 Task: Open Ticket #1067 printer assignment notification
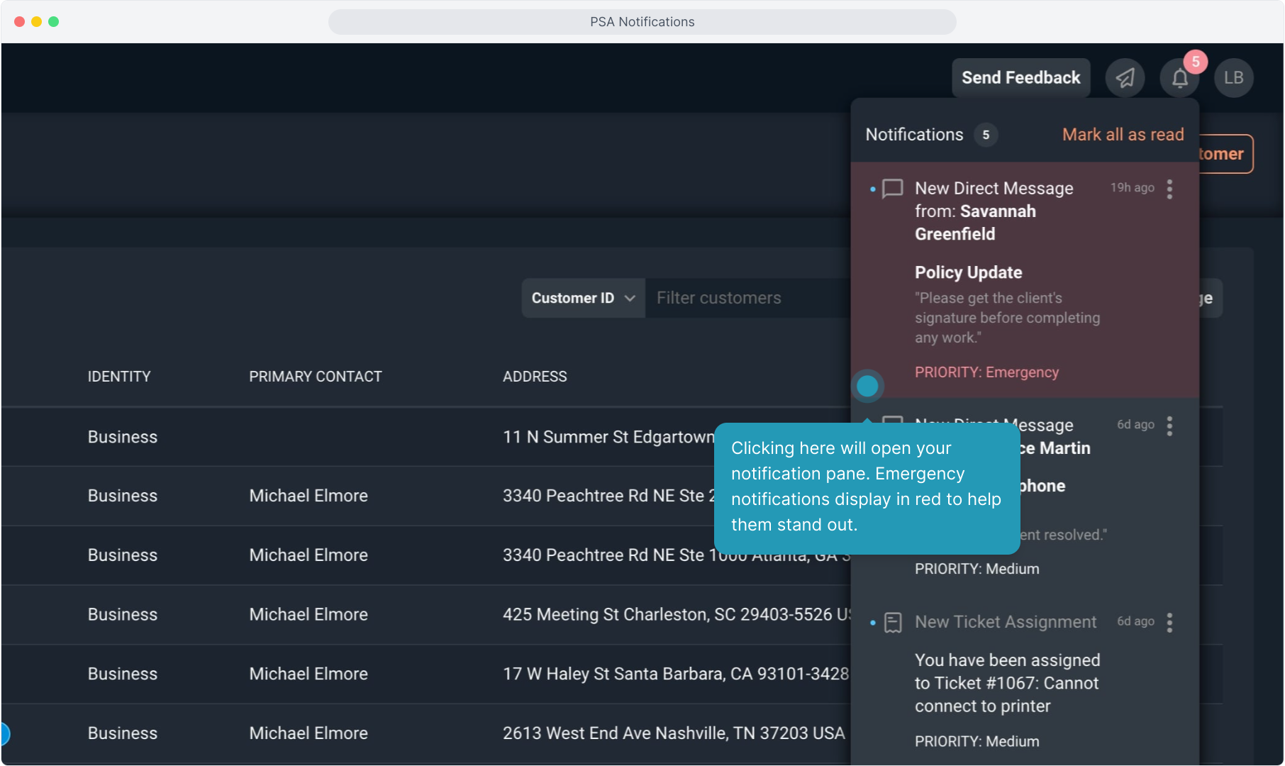1006,683
